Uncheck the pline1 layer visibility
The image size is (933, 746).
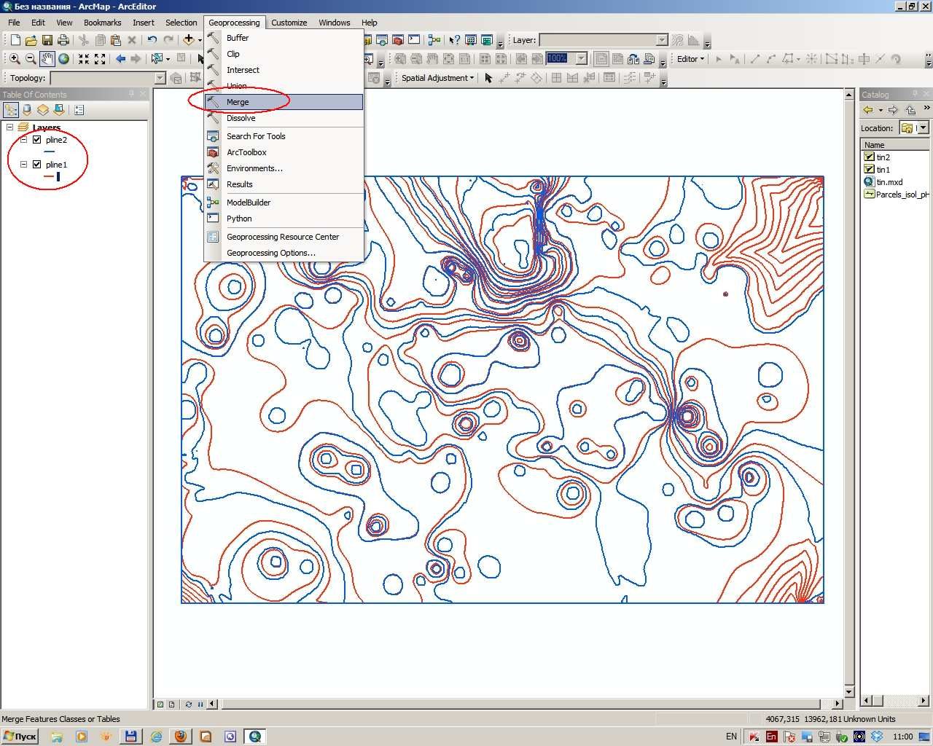pyautogui.click(x=37, y=165)
